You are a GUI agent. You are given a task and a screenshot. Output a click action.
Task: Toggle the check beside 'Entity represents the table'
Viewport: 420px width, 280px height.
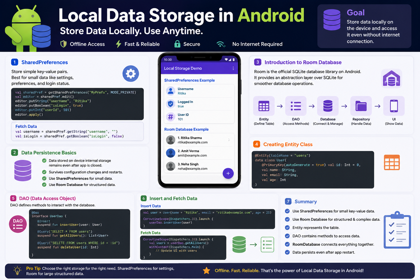click(x=287, y=227)
